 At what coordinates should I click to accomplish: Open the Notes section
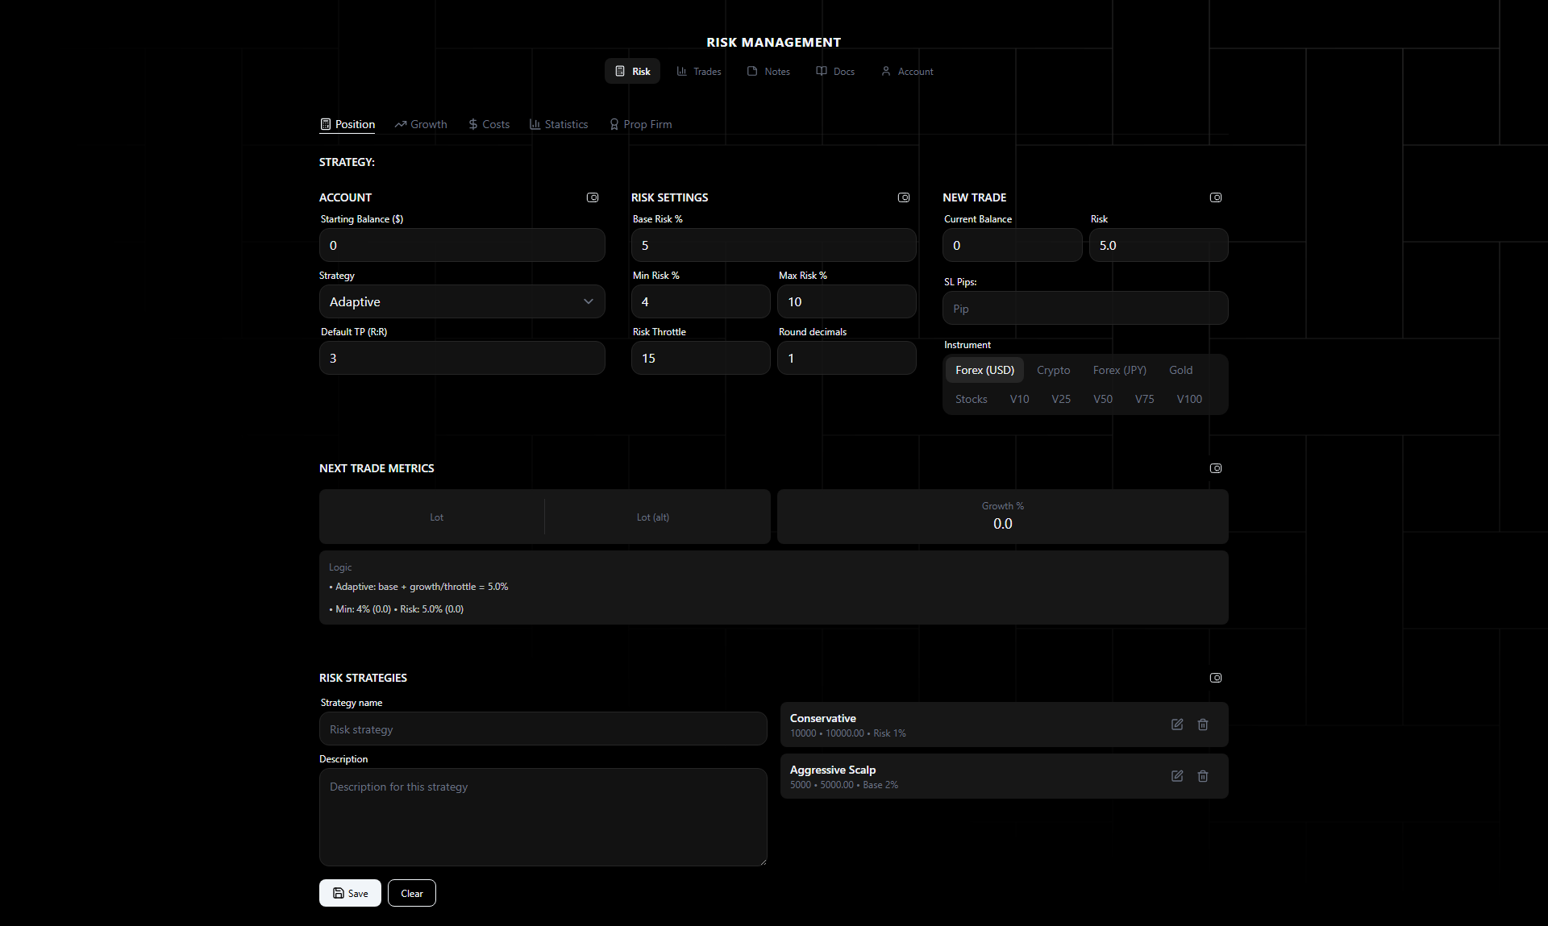coord(768,71)
